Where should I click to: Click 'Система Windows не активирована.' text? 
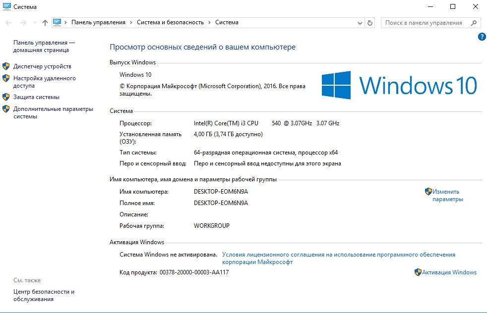(168, 255)
